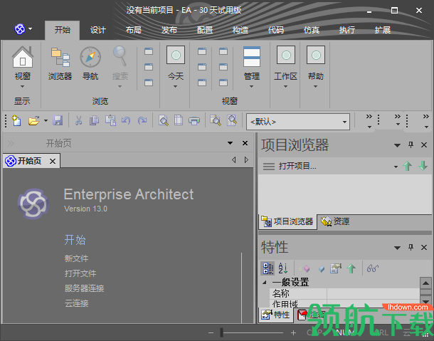Expand the 今天 dropdown arrow
This screenshot has height=341, width=434.
[175, 86]
